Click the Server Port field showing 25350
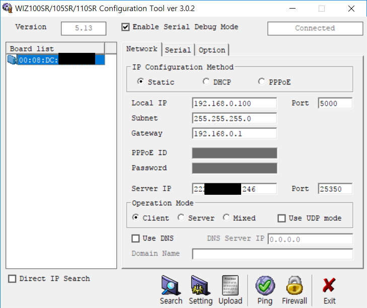Viewport: 367px width, 308px height. (335, 189)
